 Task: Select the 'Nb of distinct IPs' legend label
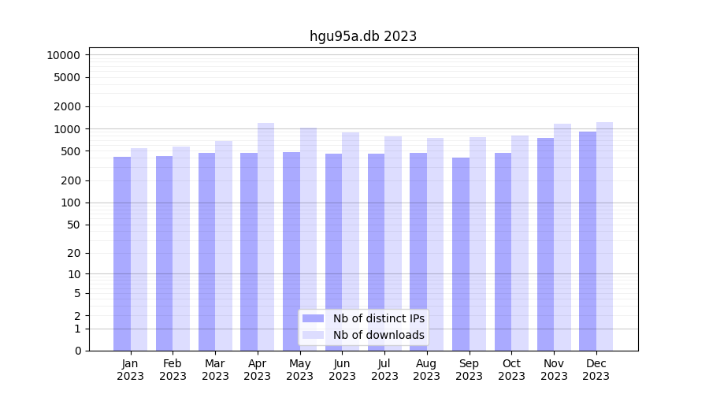[378, 318]
